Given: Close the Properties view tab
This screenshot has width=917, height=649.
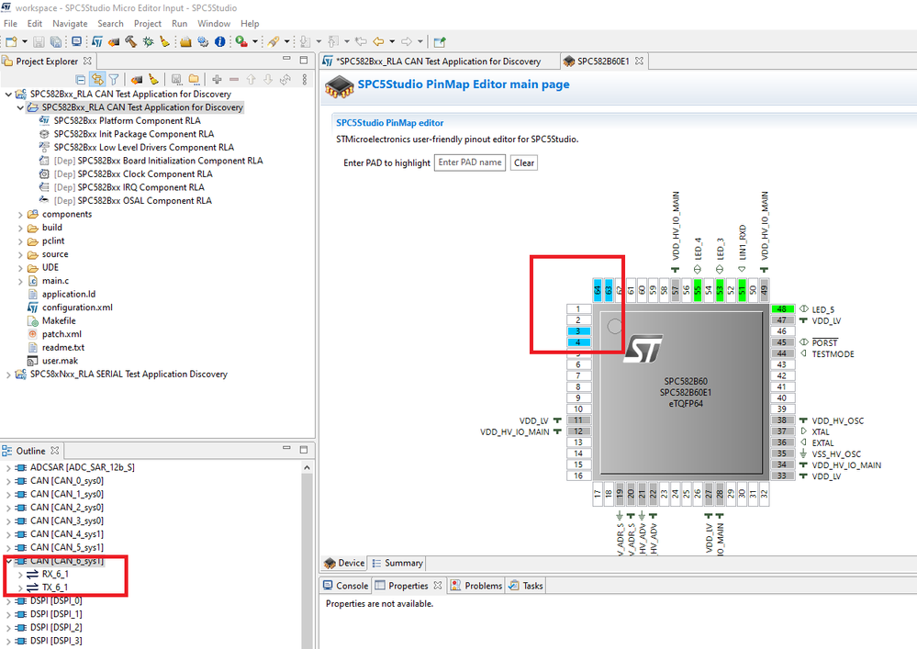Looking at the screenshot, I should [x=438, y=586].
